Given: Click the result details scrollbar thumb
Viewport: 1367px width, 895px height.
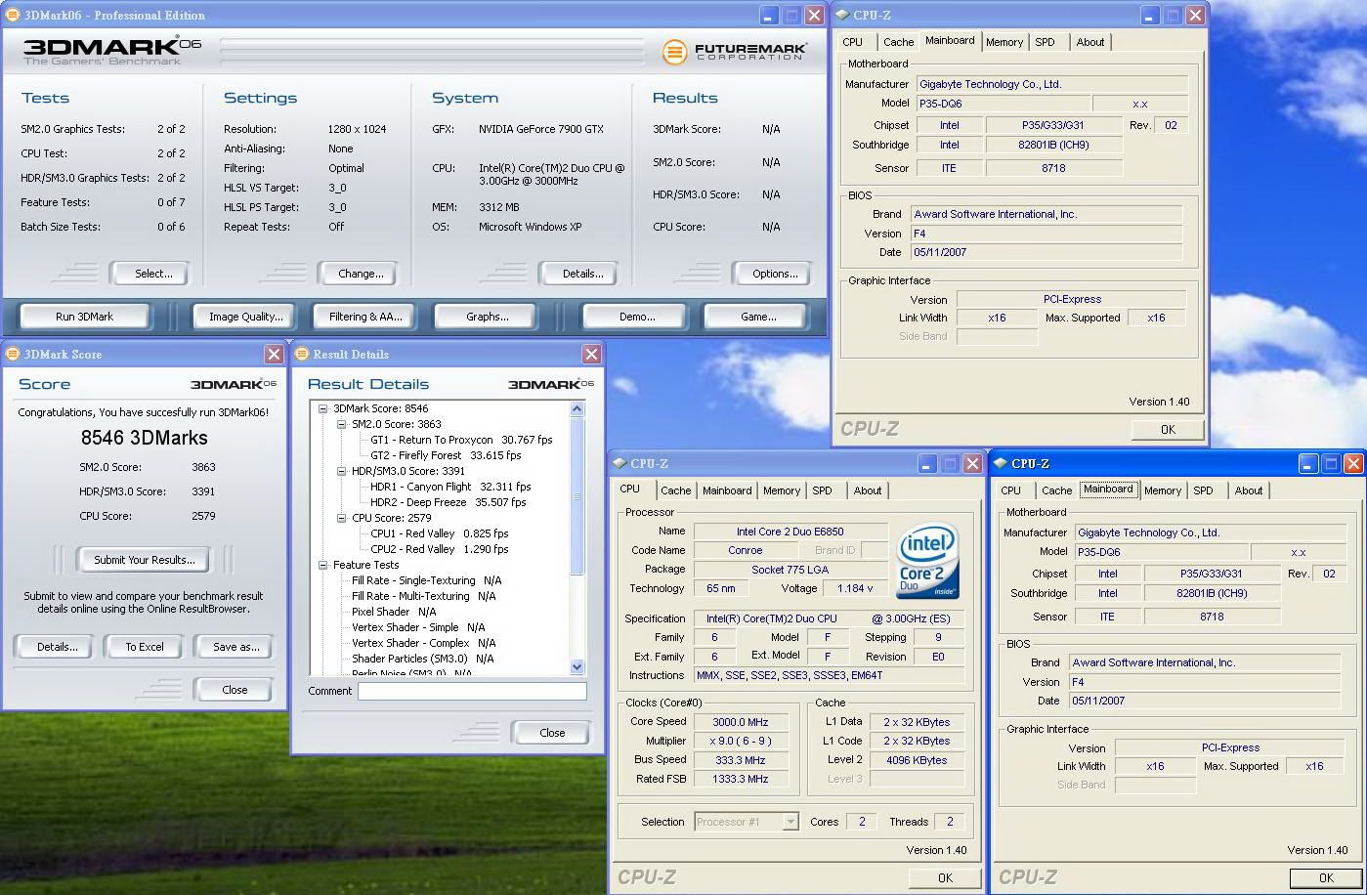Looking at the screenshot, I should [x=577, y=496].
